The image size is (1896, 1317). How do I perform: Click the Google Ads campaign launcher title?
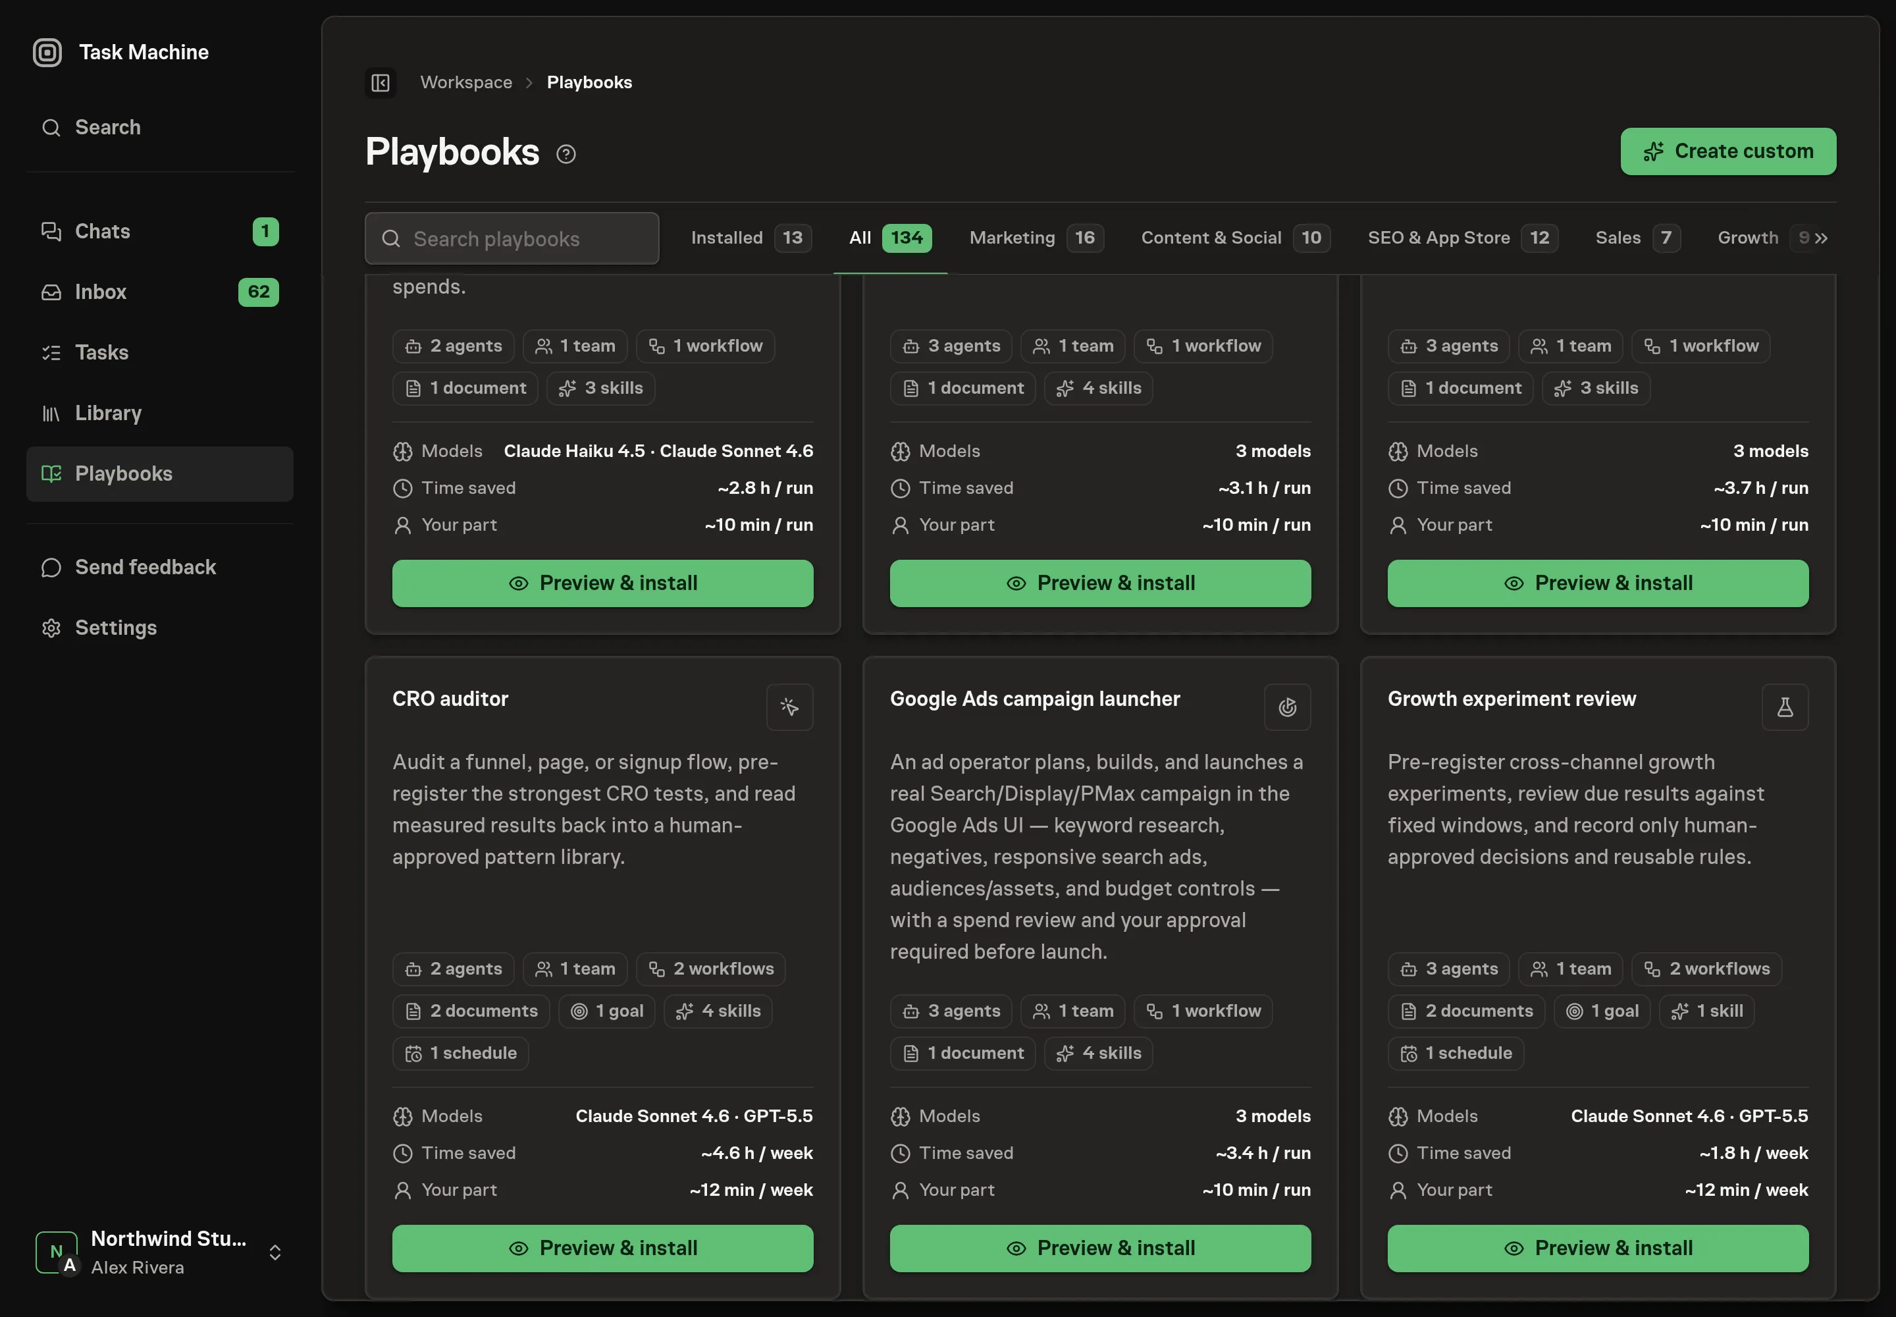click(x=1035, y=699)
